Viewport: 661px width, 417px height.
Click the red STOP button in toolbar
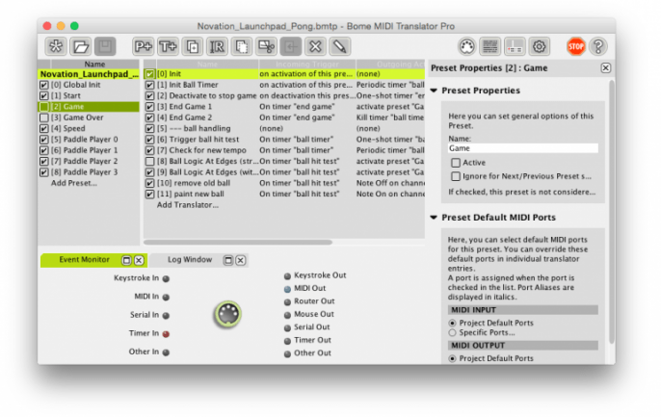click(x=575, y=46)
